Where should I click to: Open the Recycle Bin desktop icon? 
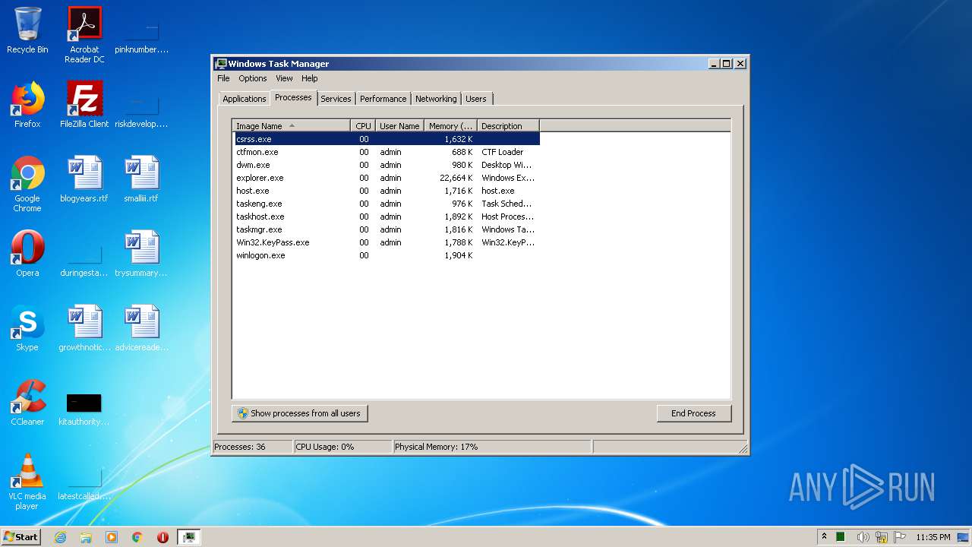[27, 30]
